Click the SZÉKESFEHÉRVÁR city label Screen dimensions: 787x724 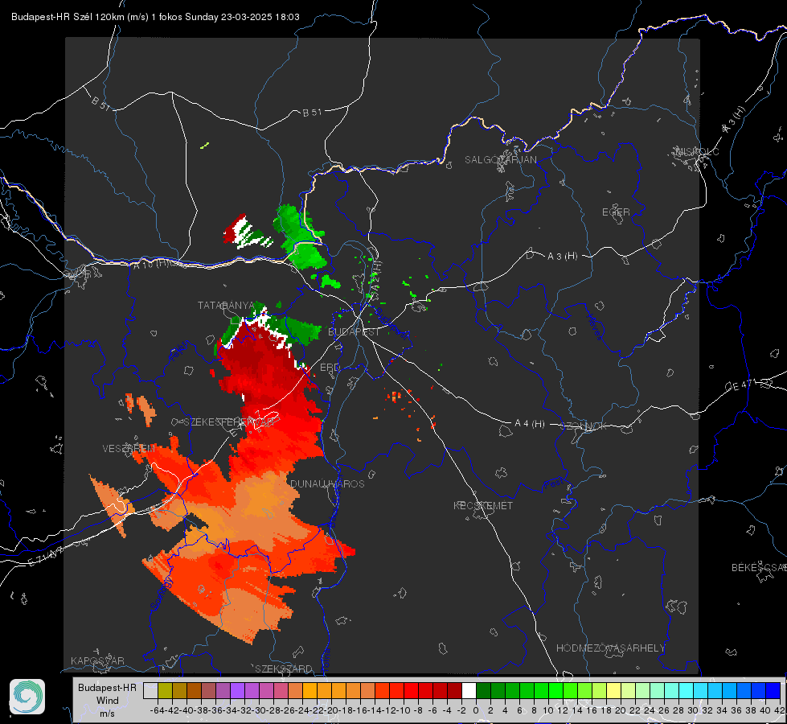click(x=229, y=422)
